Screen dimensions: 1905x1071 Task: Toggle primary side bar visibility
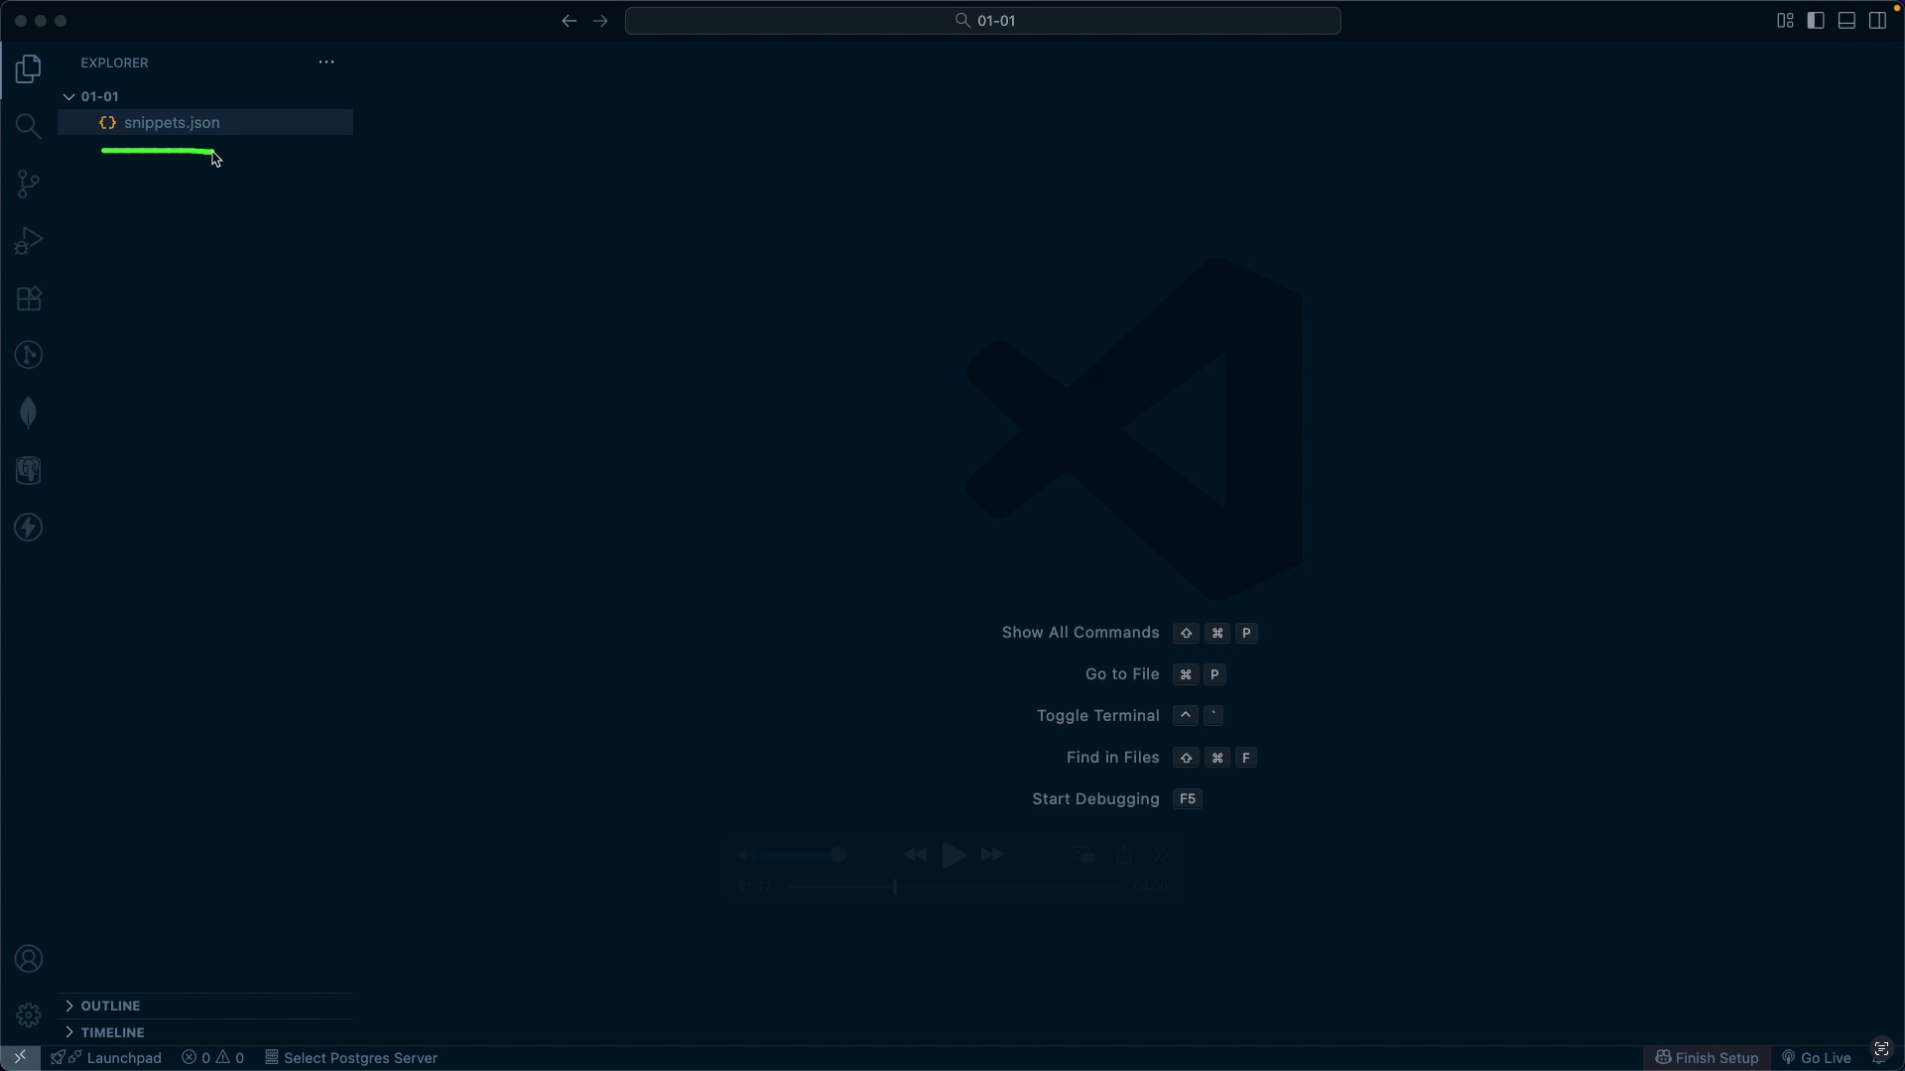(1816, 21)
